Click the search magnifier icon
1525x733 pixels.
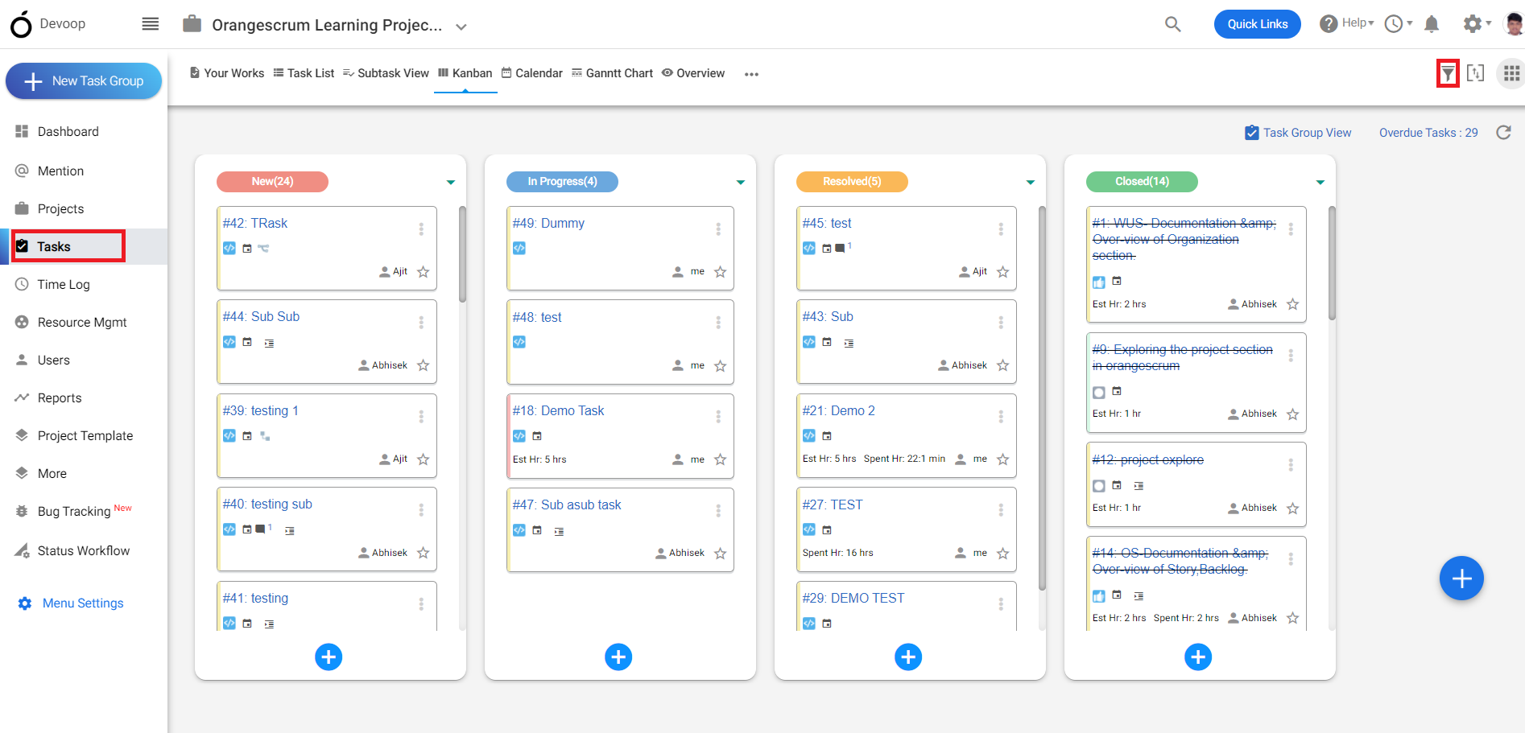pyautogui.click(x=1173, y=24)
